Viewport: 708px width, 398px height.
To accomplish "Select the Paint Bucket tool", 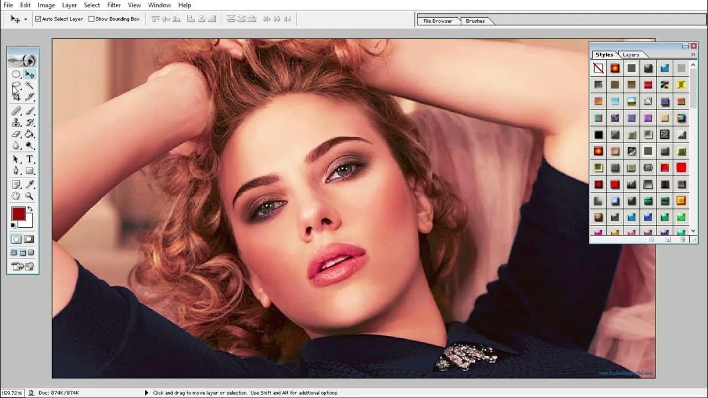I will coord(29,134).
